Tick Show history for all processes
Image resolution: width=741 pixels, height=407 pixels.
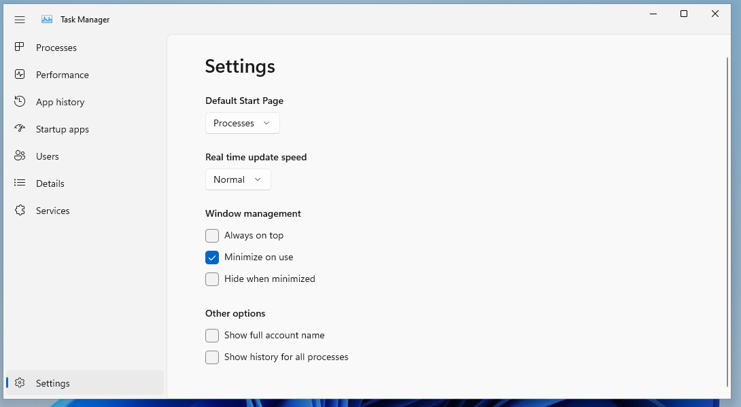point(212,357)
